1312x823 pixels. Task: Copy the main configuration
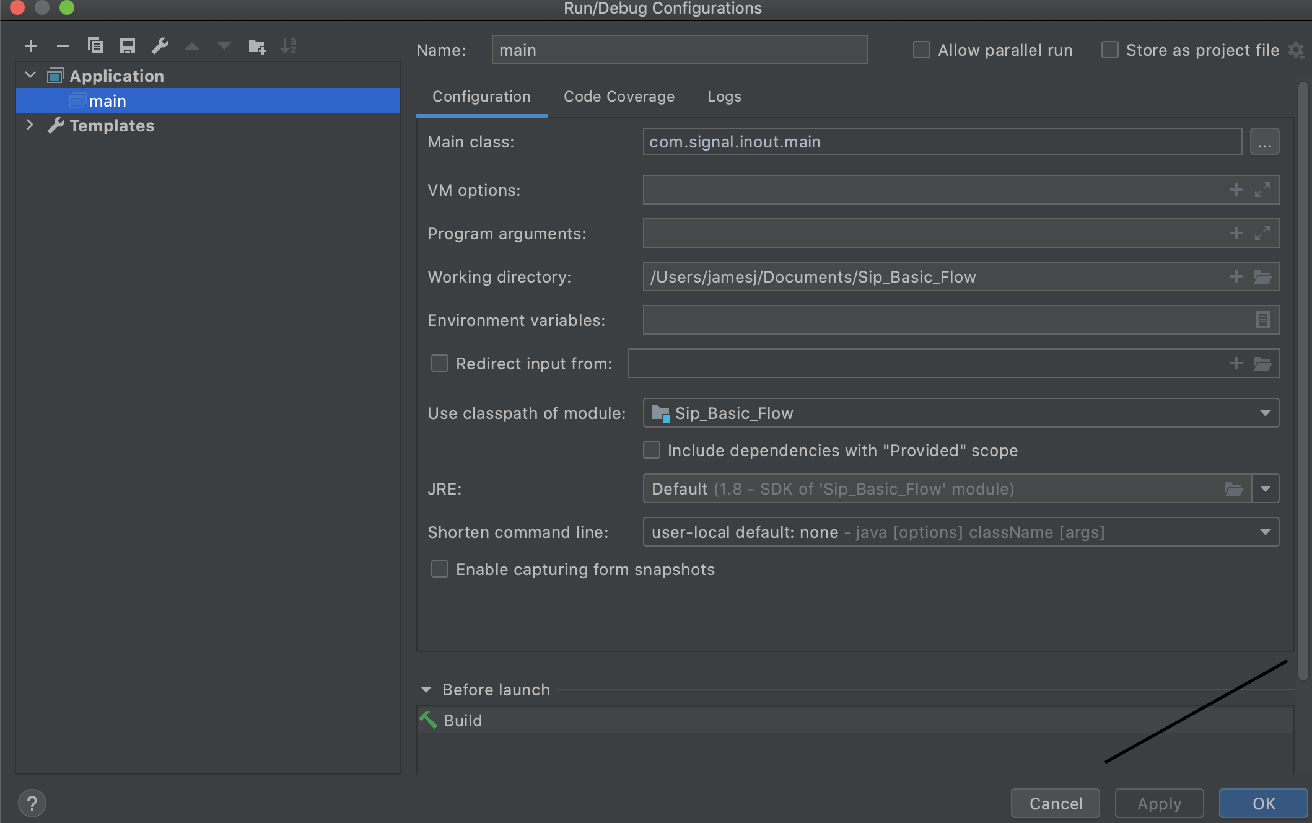coord(95,45)
